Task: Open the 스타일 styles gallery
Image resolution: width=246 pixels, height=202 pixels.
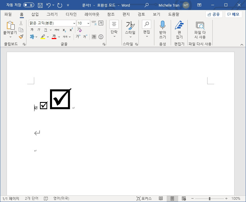Action: point(130,30)
